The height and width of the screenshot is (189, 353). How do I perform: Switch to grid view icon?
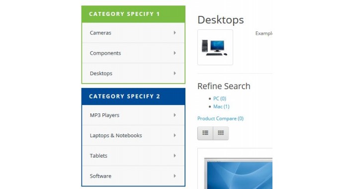[x=221, y=133]
